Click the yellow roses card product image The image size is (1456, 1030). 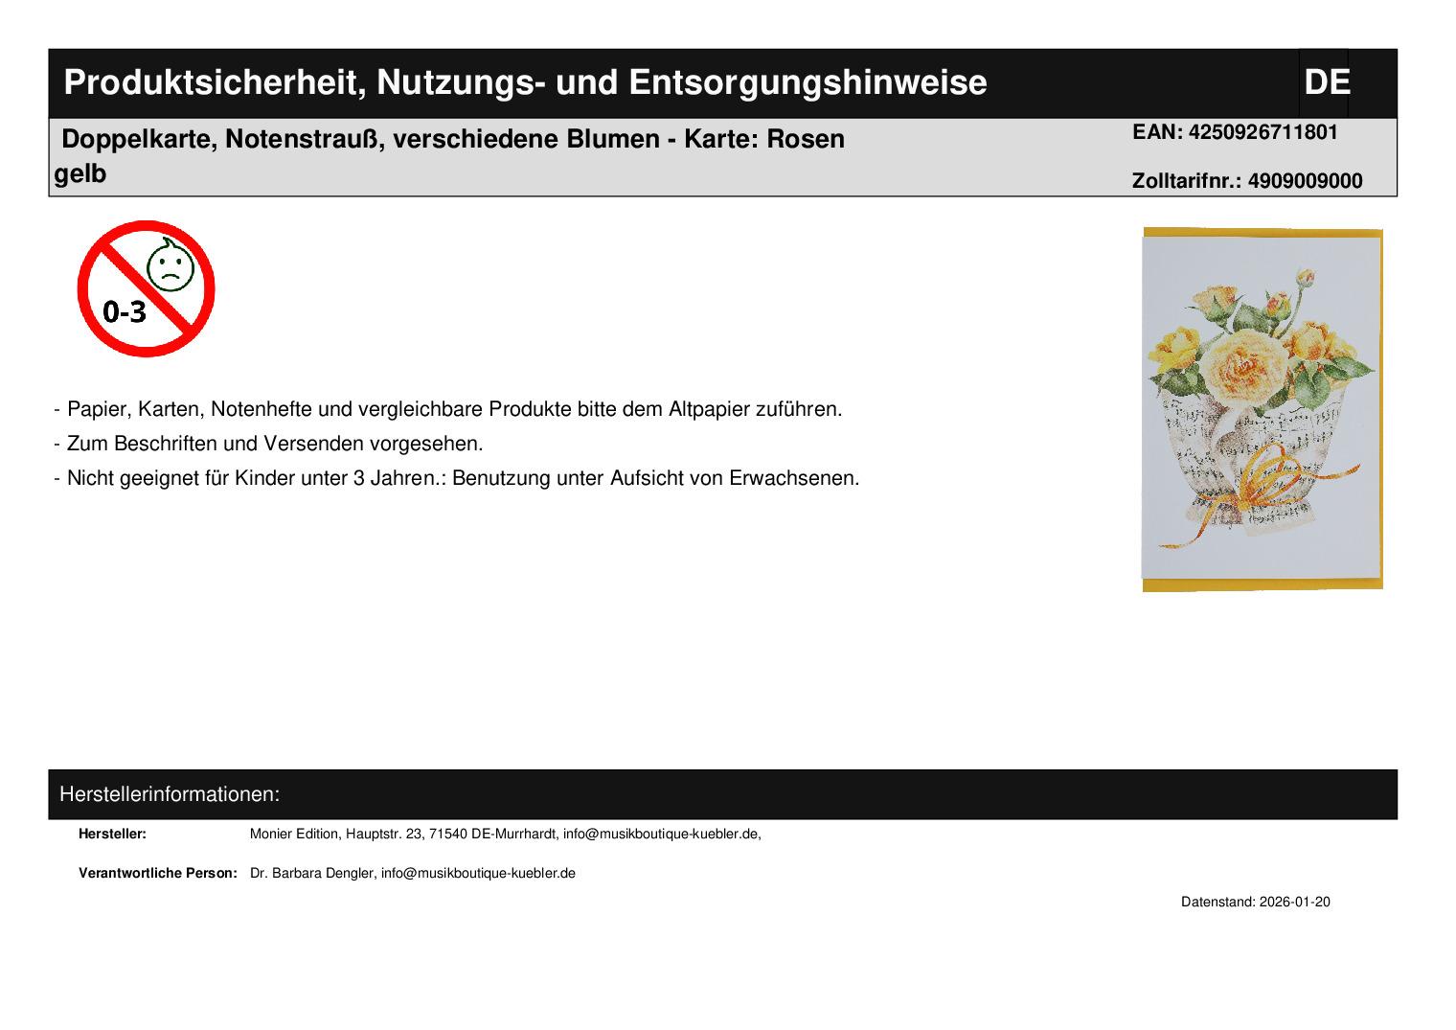coord(1262,409)
